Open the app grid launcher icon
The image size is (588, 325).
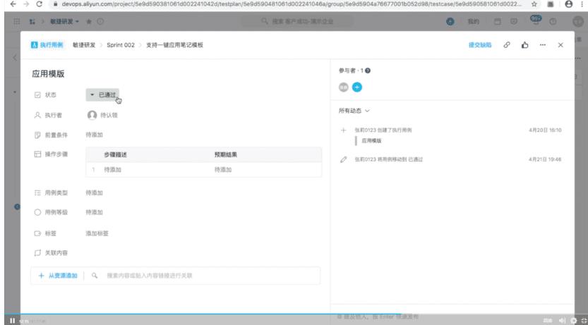coord(17,22)
